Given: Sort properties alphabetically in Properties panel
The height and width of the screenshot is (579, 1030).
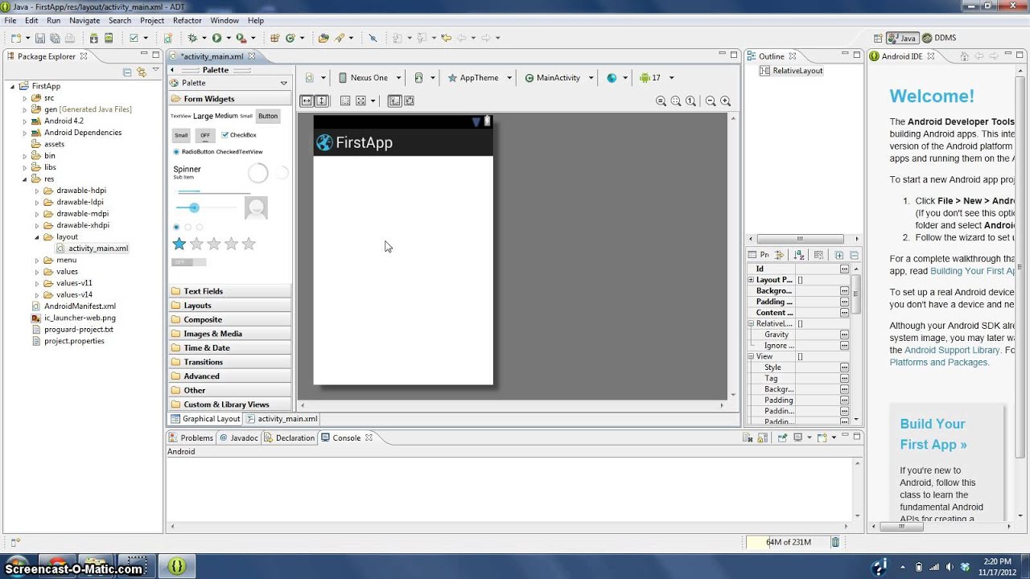Looking at the screenshot, I should (x=799, y=255).
